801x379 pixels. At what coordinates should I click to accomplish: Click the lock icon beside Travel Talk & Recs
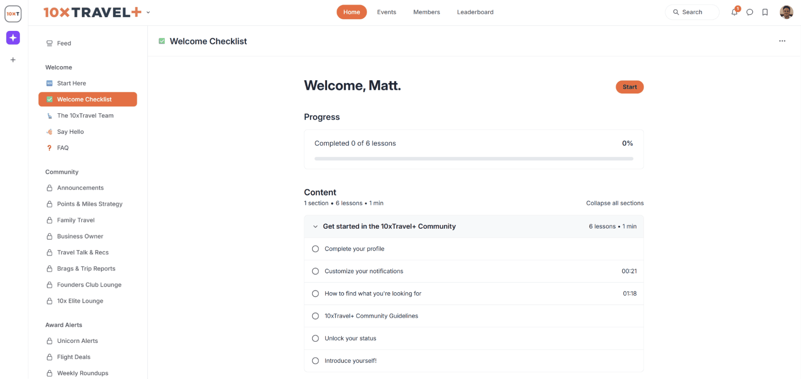tap(49, 252)
